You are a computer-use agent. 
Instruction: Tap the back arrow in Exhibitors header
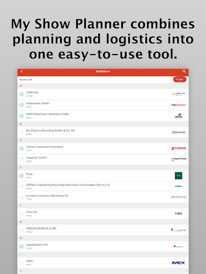pyautogui.click(x=21, y=71)
